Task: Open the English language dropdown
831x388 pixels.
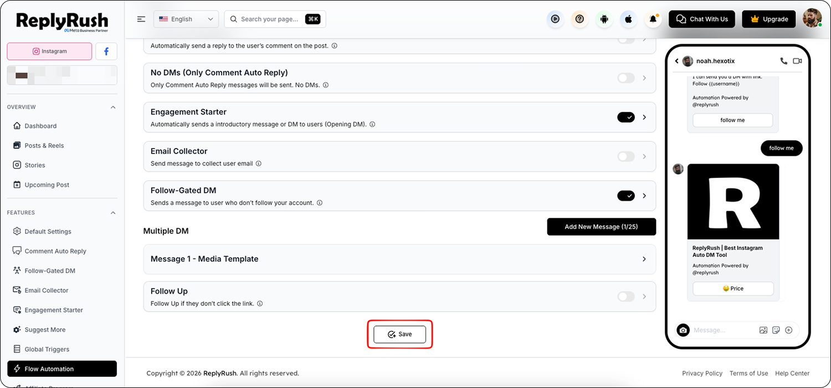Action: tap(186, 19)
